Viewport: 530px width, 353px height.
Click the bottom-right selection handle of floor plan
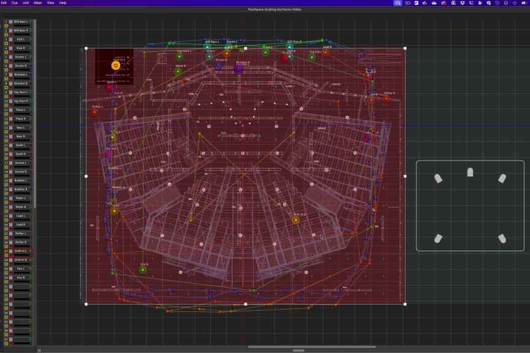pyautogui.click(x=405, y=304)
